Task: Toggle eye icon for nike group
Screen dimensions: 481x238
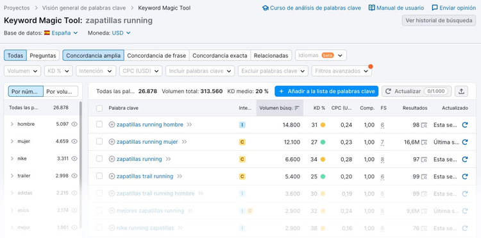Action: pyautogui.click(x=74, y=158)
